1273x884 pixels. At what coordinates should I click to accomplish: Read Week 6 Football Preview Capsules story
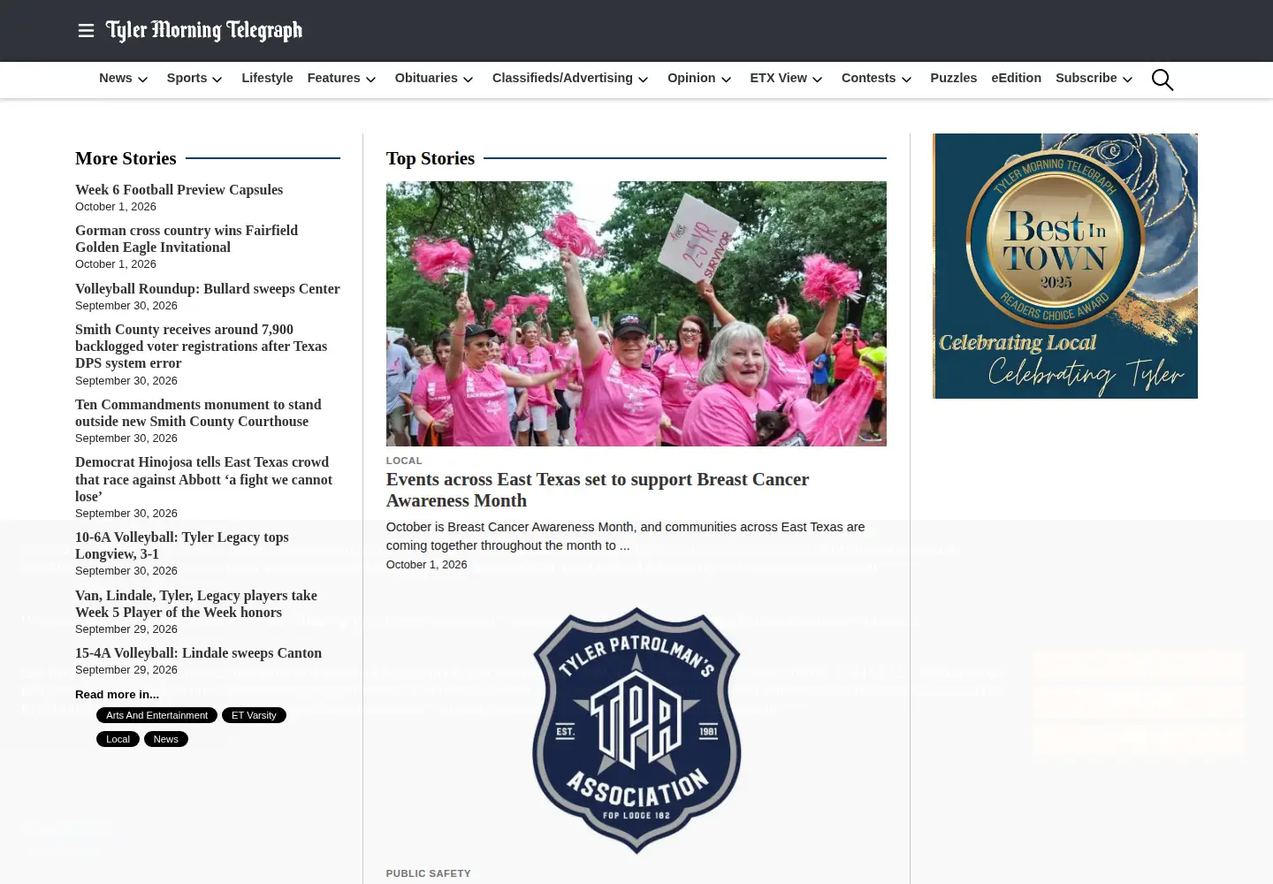[179, 190]
